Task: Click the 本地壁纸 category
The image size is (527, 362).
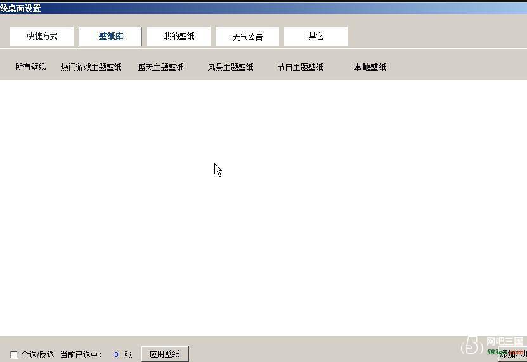Action: click(370, 67)
